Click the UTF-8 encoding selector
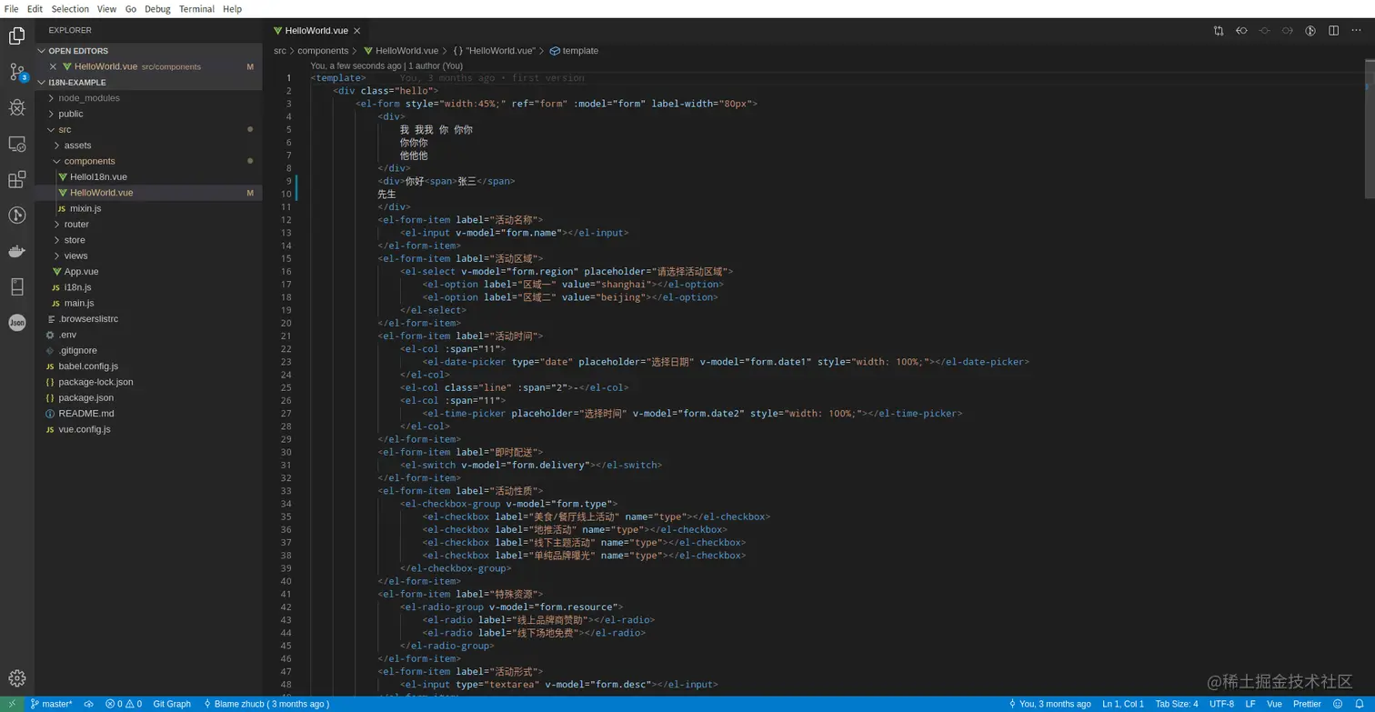This screenshot has height=712, width=1375. pyautogui.click(x=1221, y=704)
